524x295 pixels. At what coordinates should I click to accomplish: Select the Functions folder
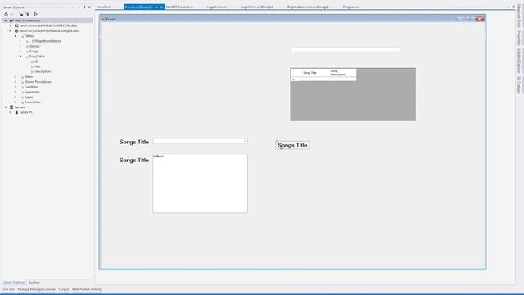click(x=31, y=87)
